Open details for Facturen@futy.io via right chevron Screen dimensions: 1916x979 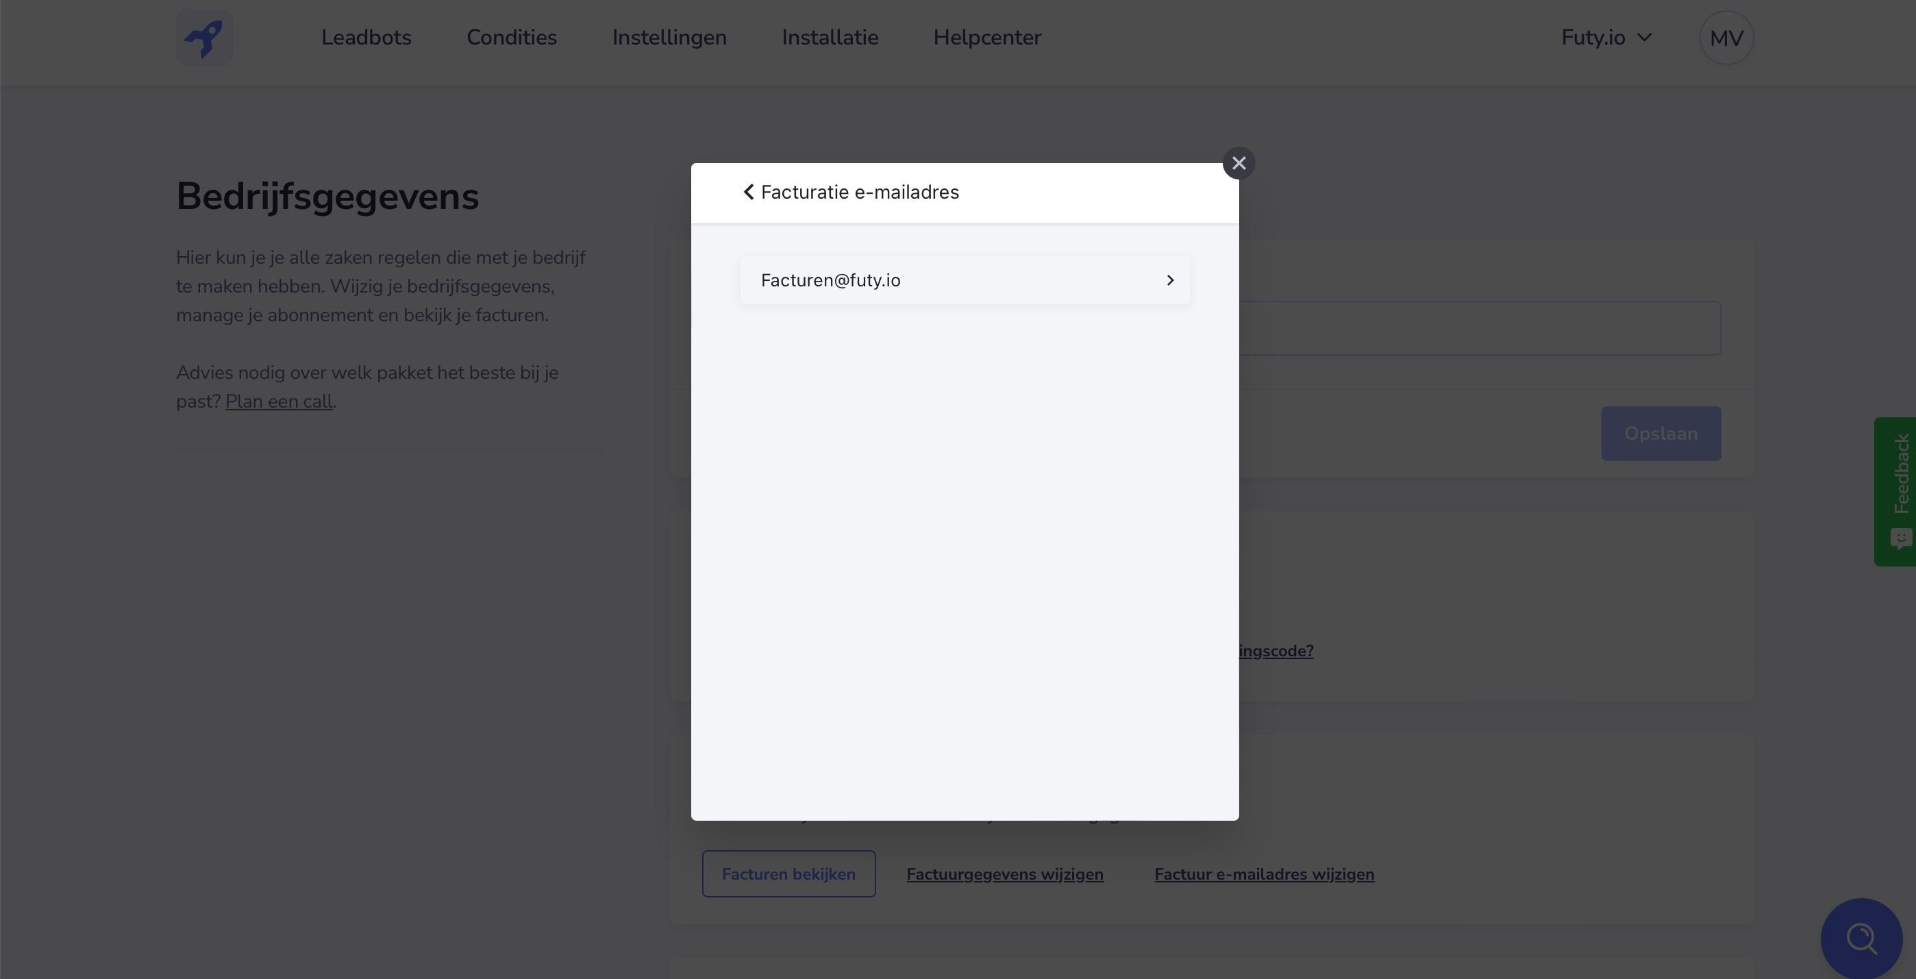[x=1169, y=280]
